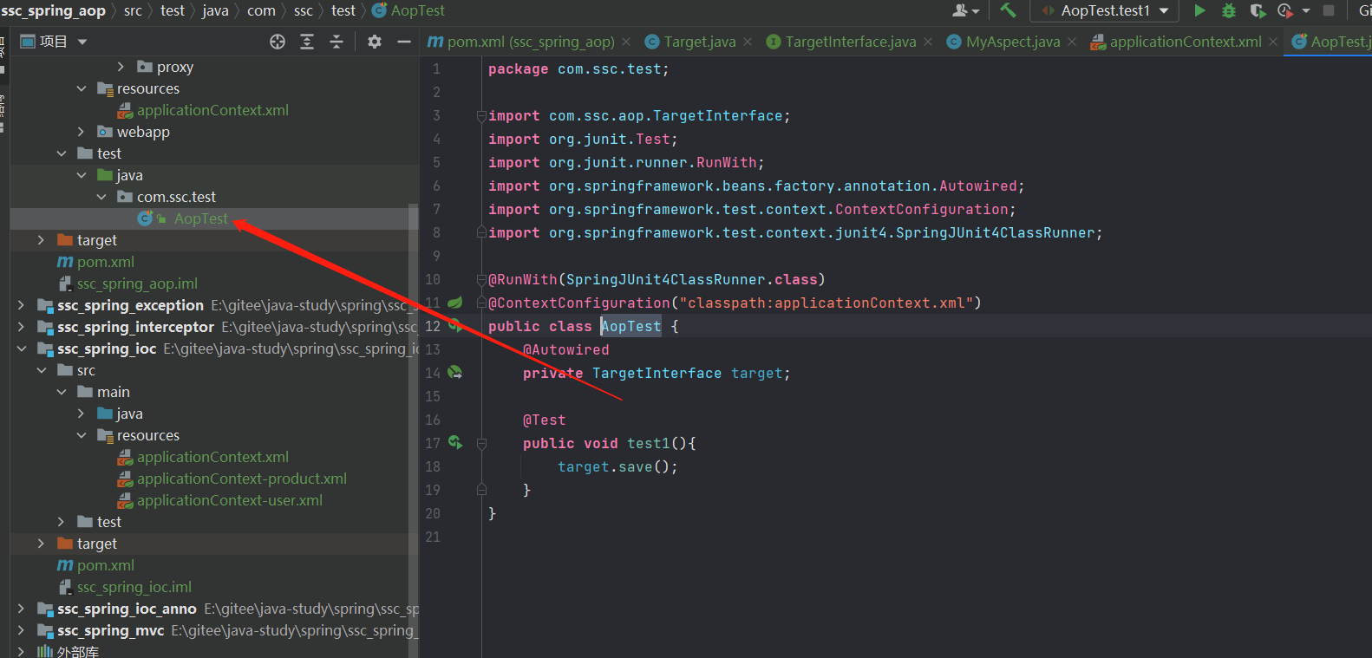Run with coverage shield icon
1372x658 pixels.
pyautogui.click(x=1258, y=10)
